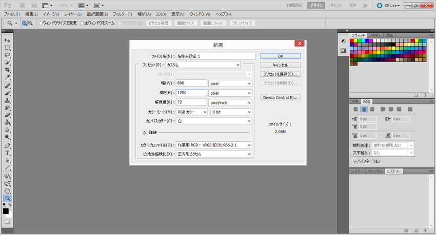Open height unit pixel dropdown
The height and width of the screenshot is (235, 436).
click(230, 93)
